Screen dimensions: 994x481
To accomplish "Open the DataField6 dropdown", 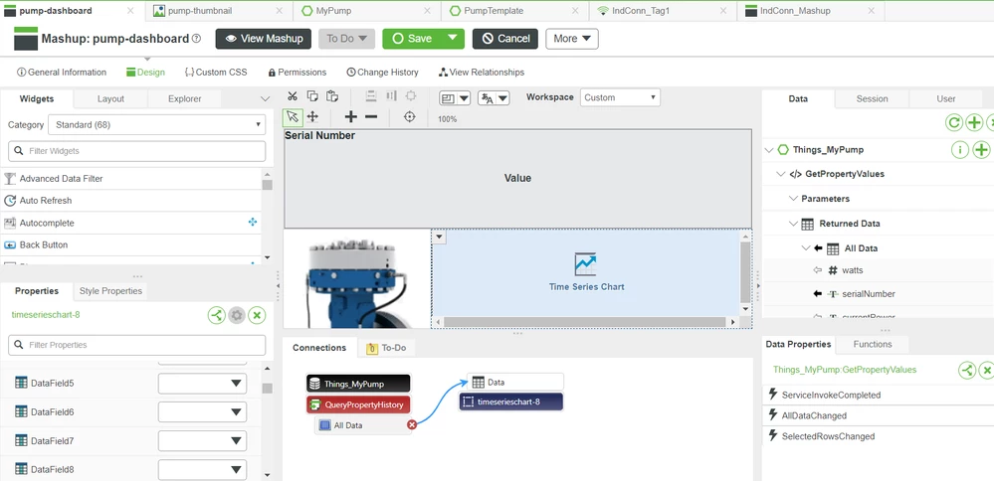I will 202,412.
